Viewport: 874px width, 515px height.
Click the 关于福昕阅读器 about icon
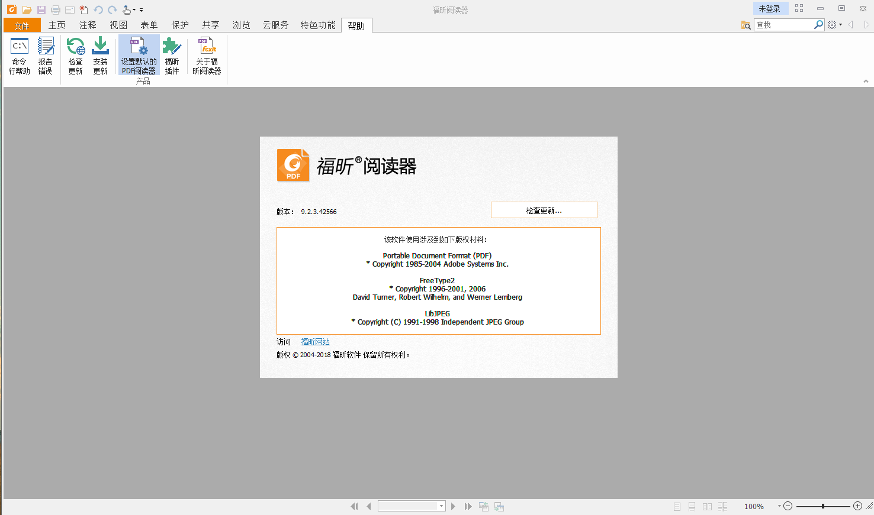(x=207, y=56)
